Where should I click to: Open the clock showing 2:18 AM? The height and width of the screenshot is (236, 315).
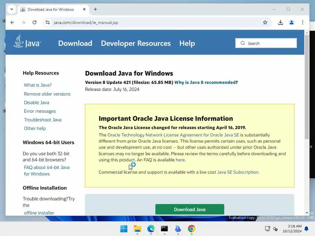pyautogui.click(x=292, y=229)
